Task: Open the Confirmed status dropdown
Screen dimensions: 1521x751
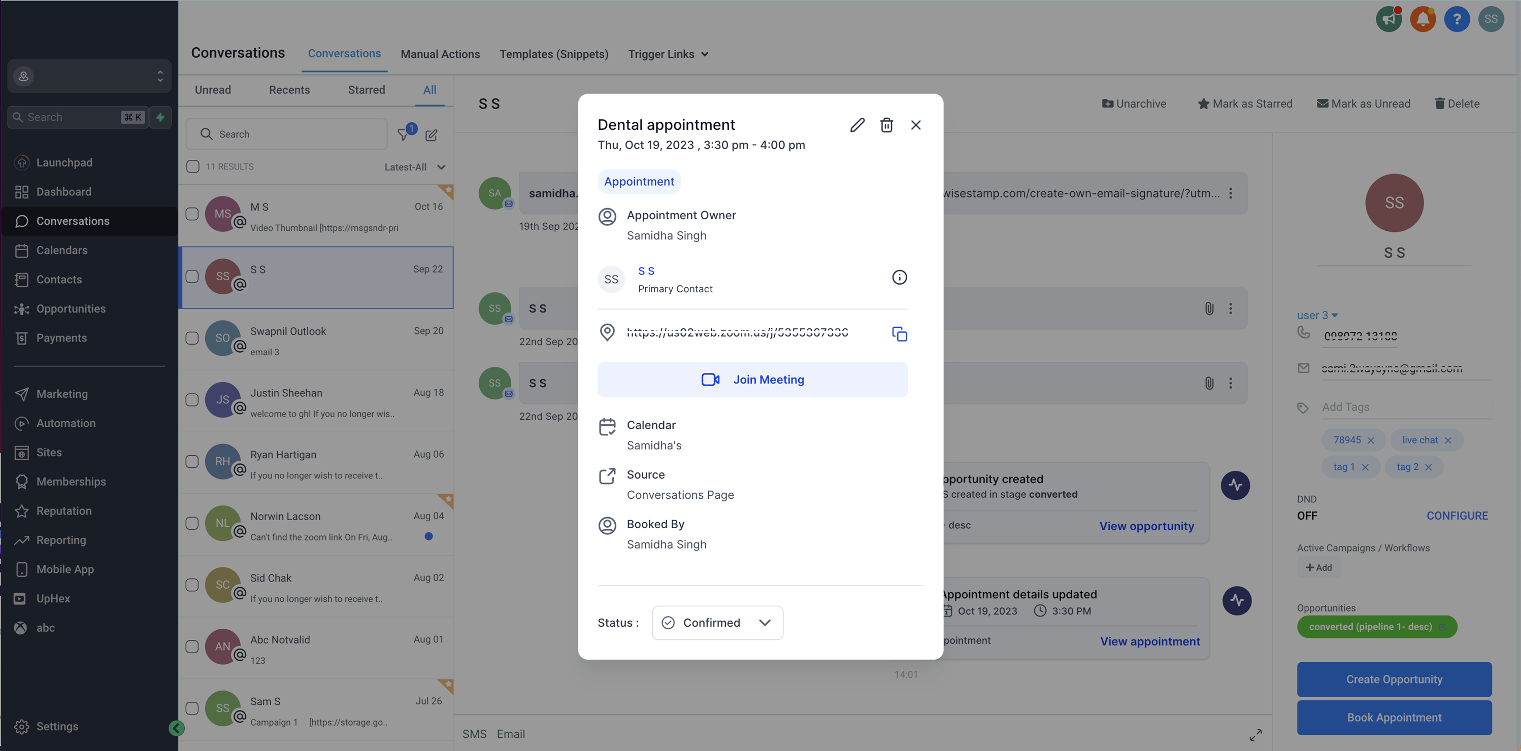Action: coord(717,623)
